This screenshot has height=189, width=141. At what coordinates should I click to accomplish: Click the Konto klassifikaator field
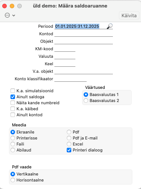point(70,79)
